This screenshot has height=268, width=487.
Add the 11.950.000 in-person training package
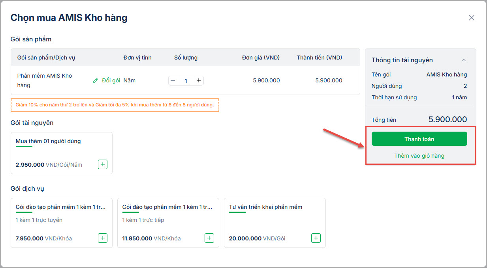[x=209, y=238]
